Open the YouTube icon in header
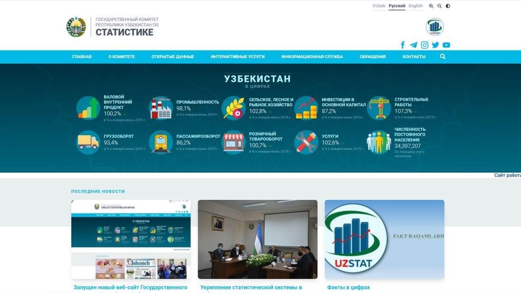Image resolution: width=521 pixels, height=293 pixels. point(446,45)
